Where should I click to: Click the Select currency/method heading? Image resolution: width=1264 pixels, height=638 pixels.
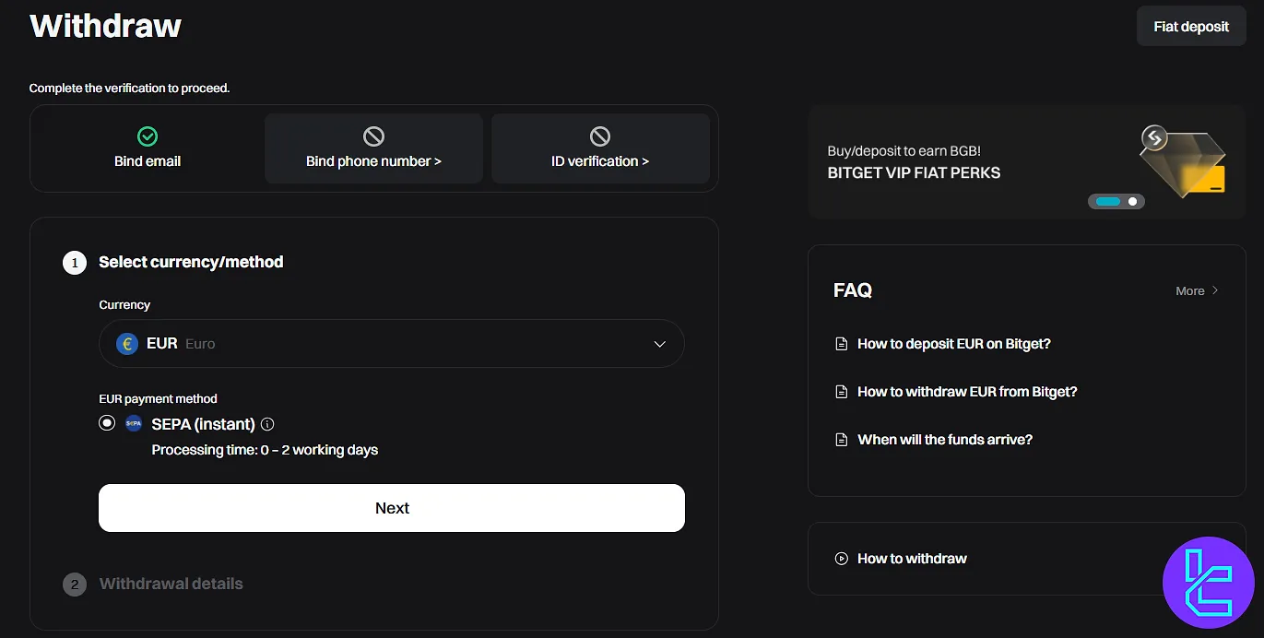191,262
